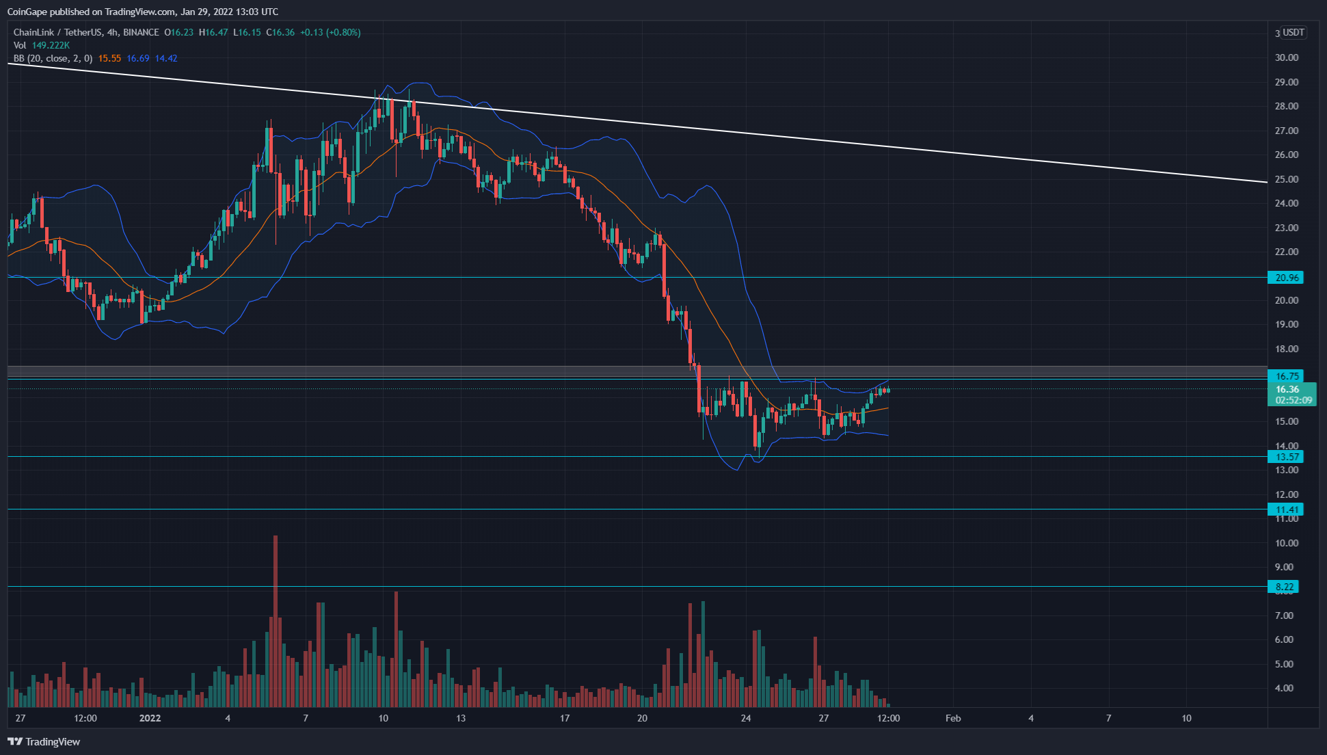Click the 24 date marker on time axis

[x=746, y=718]
